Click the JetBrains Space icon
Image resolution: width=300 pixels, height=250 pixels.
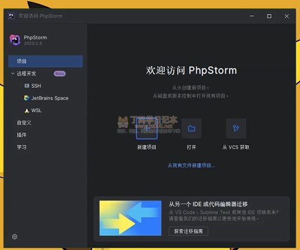pyautogui.click(x=27, y=98)
